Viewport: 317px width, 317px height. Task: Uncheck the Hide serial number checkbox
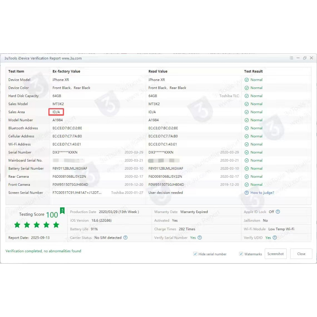point(195,254)
